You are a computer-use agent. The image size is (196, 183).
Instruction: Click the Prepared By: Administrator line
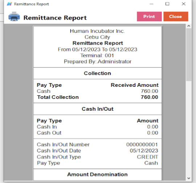(98, 61)
